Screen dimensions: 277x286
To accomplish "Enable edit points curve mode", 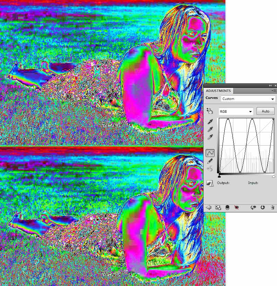I will (210, 153).
